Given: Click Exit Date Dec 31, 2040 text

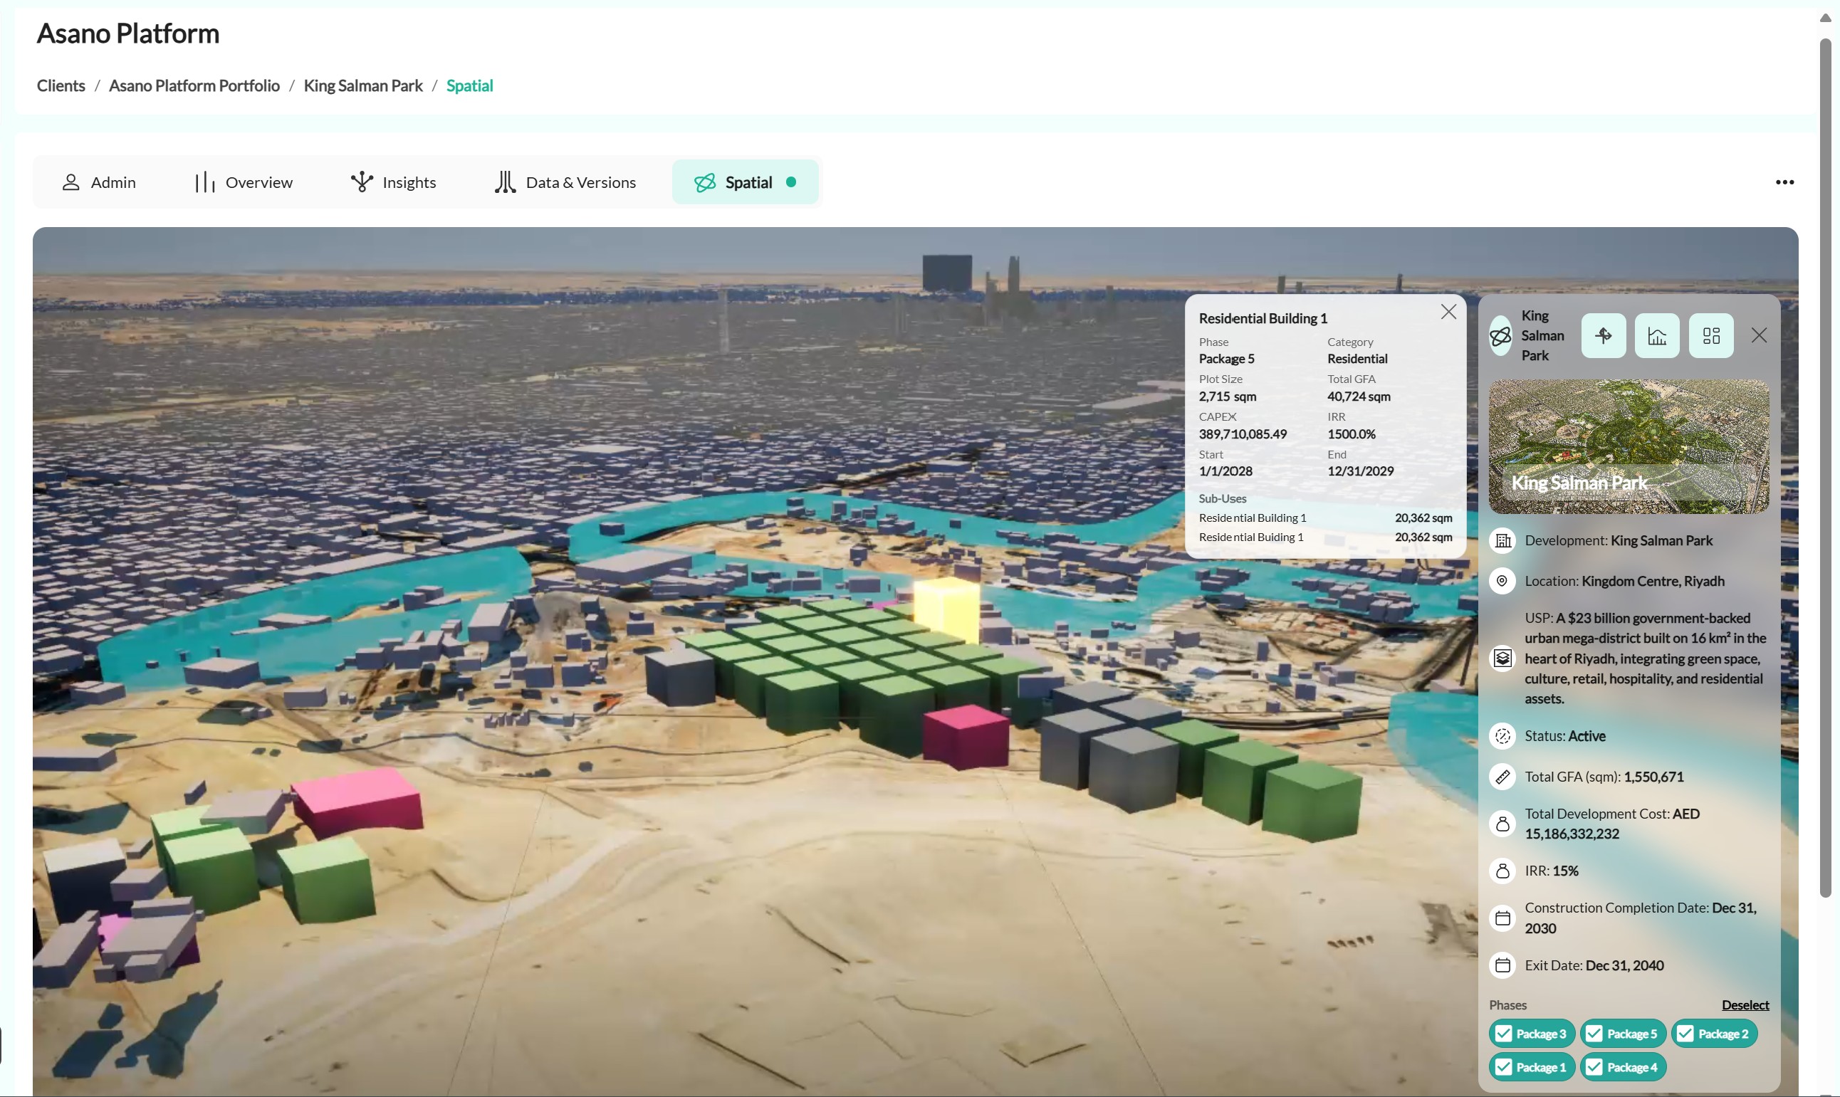Looking at the screenshot, I should pos(1594,965).
